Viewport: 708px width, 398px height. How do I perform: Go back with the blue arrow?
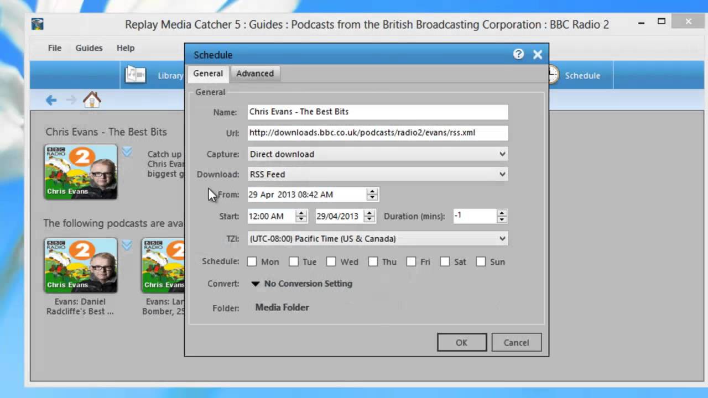(x=51, y=100)
